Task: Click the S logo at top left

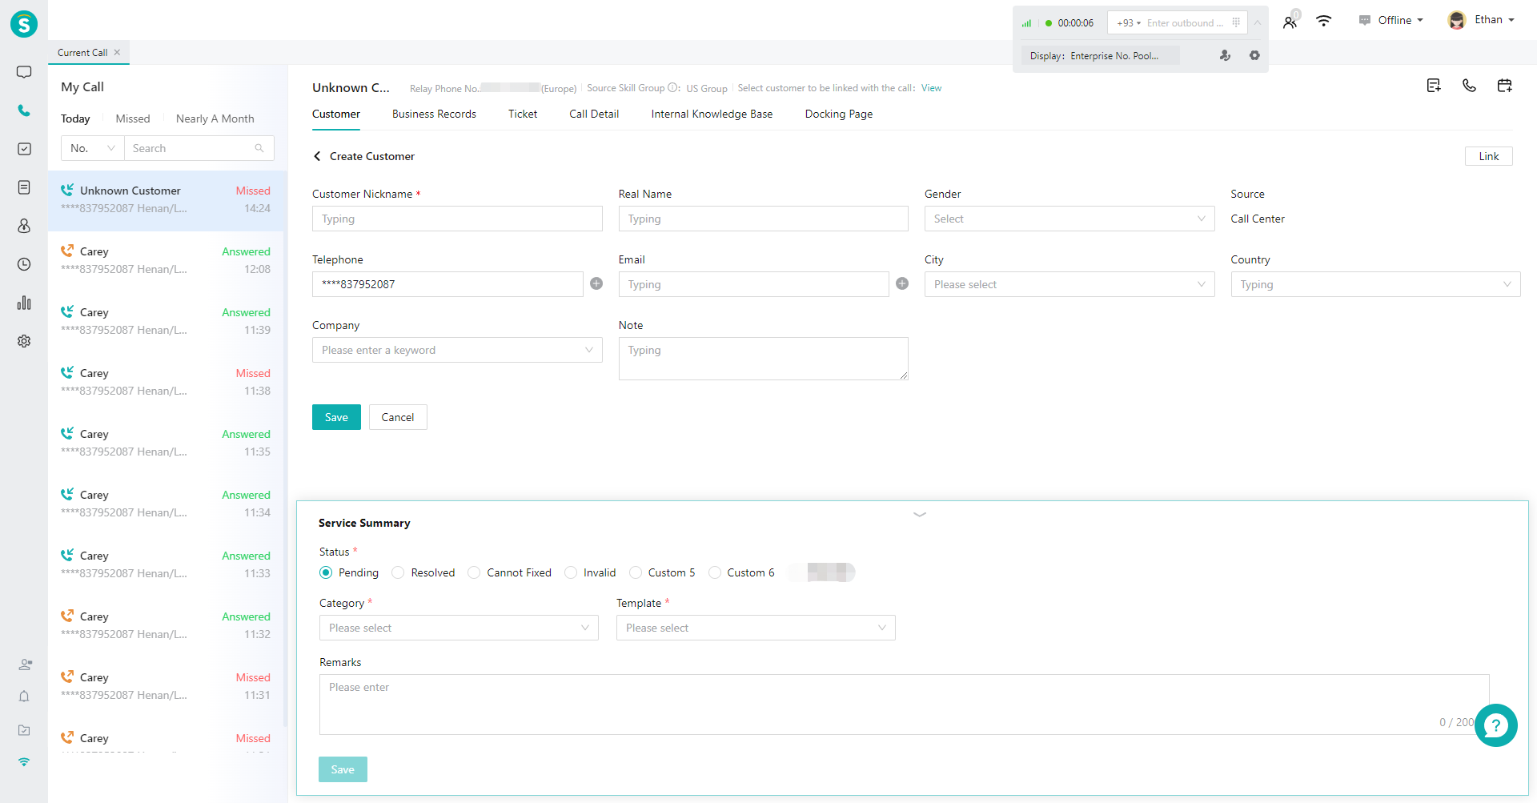Action: [x=24, y=24]
